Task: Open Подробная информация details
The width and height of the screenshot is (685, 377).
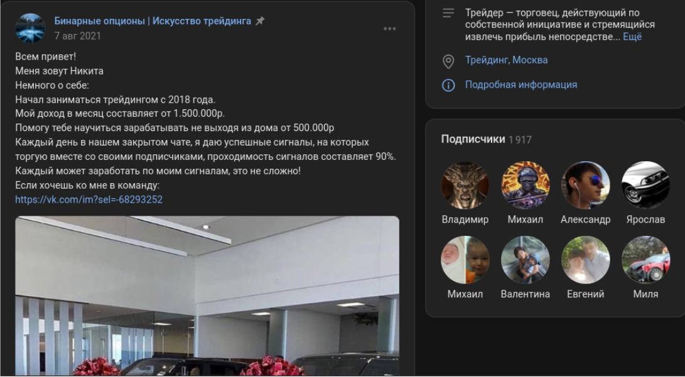Action: click(520, 85)
